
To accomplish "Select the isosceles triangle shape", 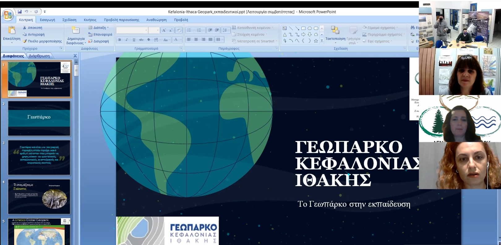I will point(285,34).
